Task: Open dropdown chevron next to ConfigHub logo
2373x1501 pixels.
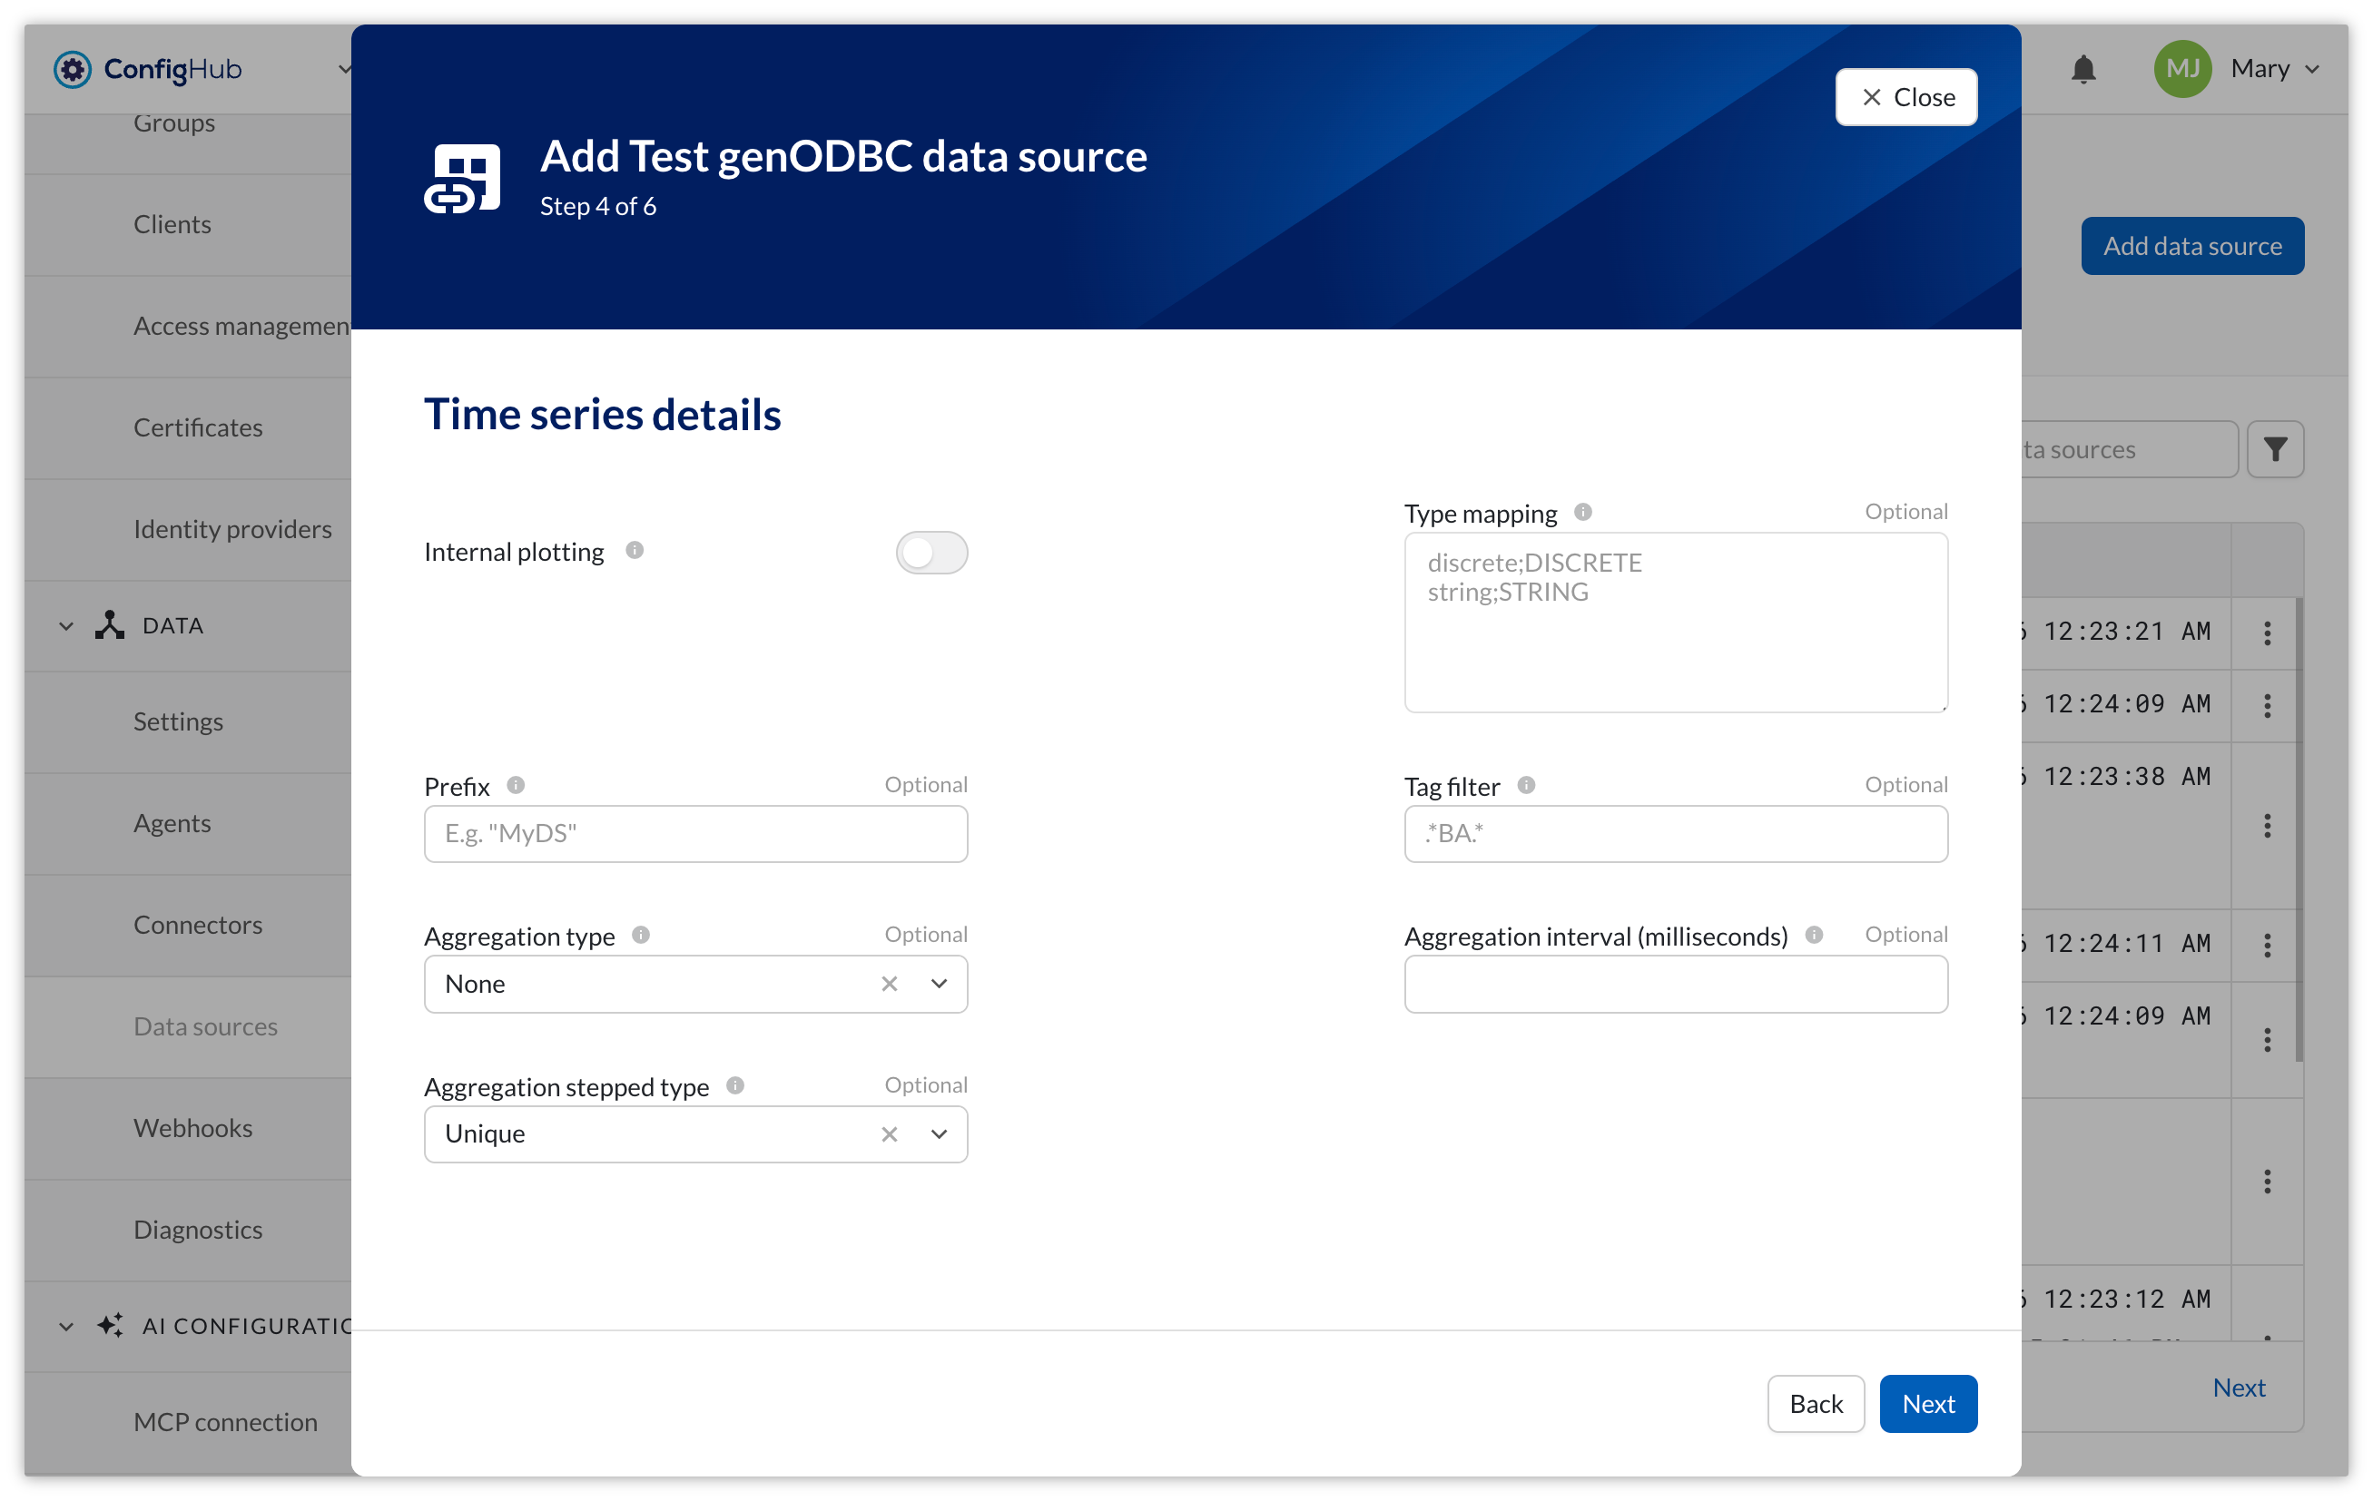Action: click(344, 69)
